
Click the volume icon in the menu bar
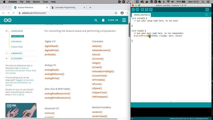click(x=173, y=2)
